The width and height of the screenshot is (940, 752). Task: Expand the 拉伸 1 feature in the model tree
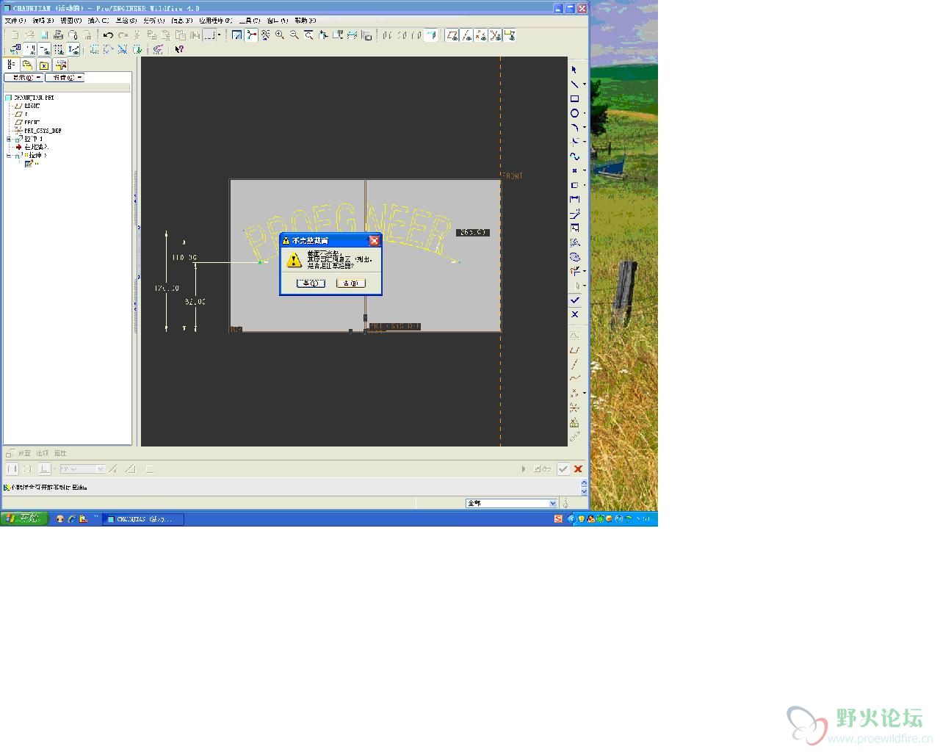(x=9, y=139)
